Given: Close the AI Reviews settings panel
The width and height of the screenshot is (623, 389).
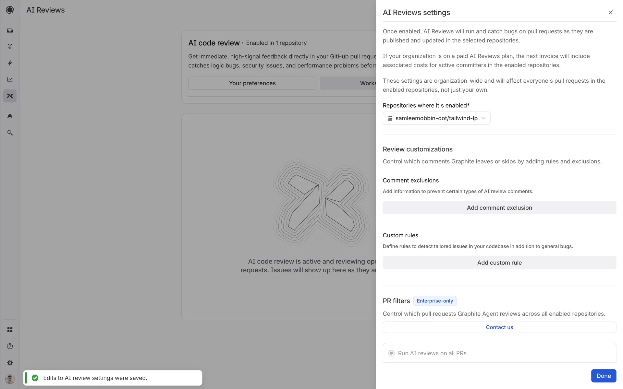Looking at the screenshot, I should (x=610, y=12).
